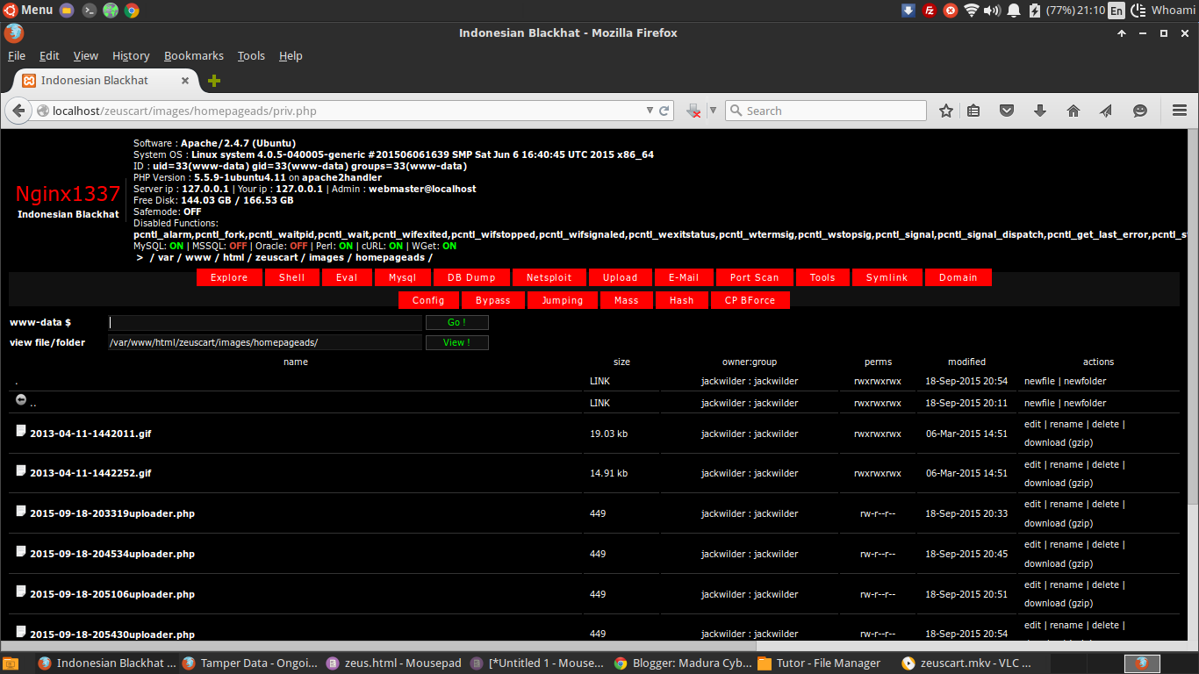Click the parent folder back arrow icon
Viewport: 1199px width, 674px height.
21,400
